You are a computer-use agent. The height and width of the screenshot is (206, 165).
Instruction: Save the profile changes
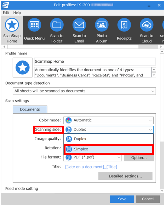pyautogui.click(x=122, y=199)
